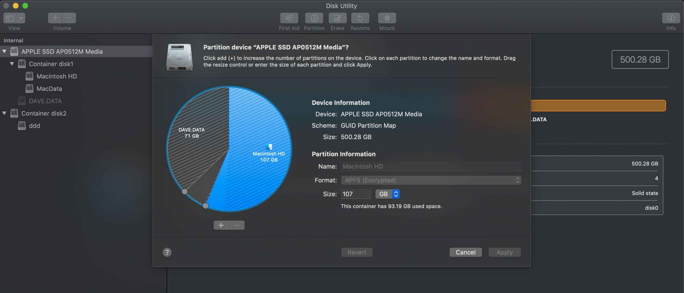This screenshot has width=684, height=293.
Task: Click the 93.19 GB used space note
Action: coord(391,206)
